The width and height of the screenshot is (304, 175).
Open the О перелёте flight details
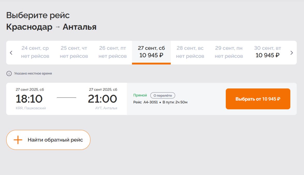click(x=163, y=95)
